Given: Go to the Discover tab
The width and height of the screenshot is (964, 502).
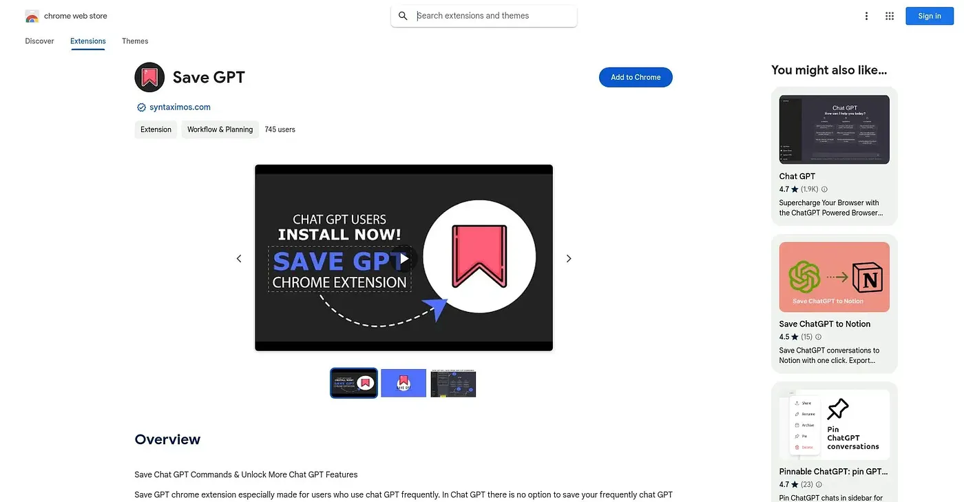Looking at the screenshot, I should [x=39, y=41].
